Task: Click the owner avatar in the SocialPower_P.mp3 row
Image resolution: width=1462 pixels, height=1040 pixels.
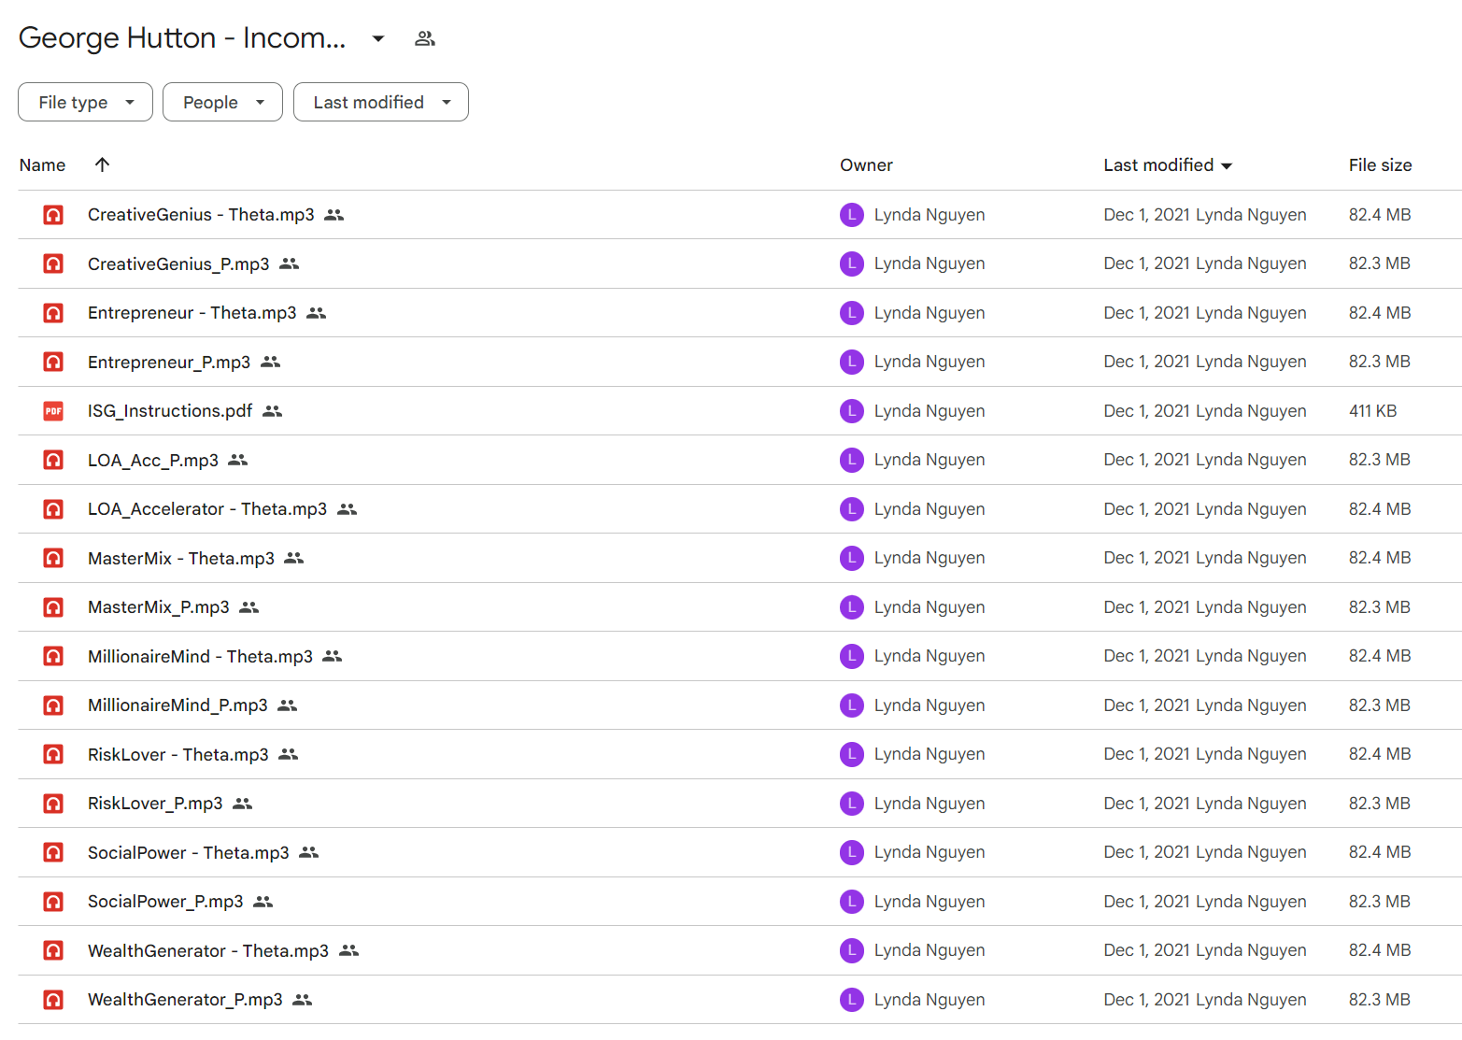Action: click(851, 902)
